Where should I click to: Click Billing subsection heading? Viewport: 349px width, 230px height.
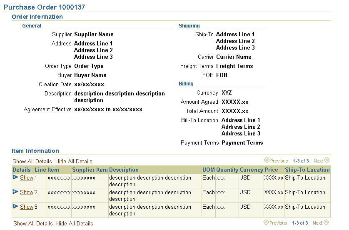click(186, 83)
